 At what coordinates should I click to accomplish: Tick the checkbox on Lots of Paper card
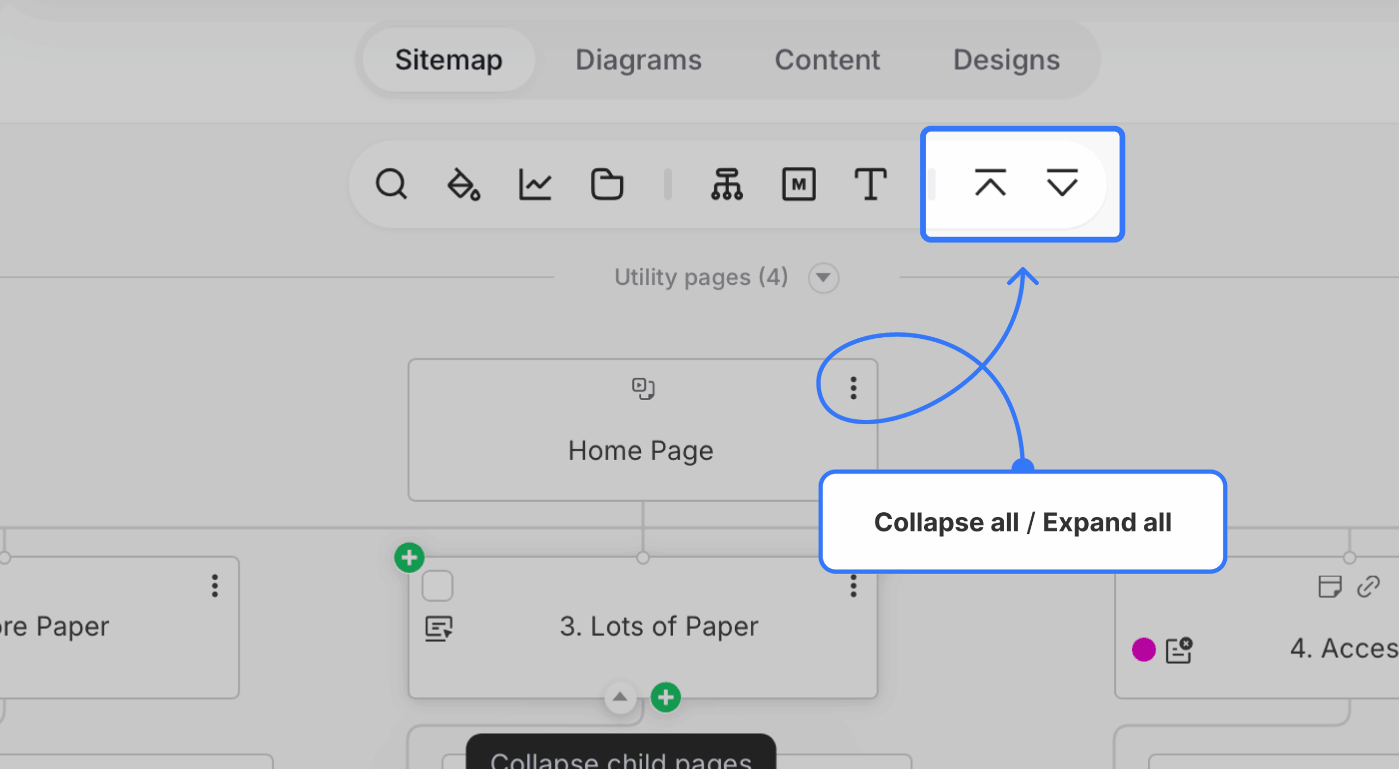tap(437, 585)
